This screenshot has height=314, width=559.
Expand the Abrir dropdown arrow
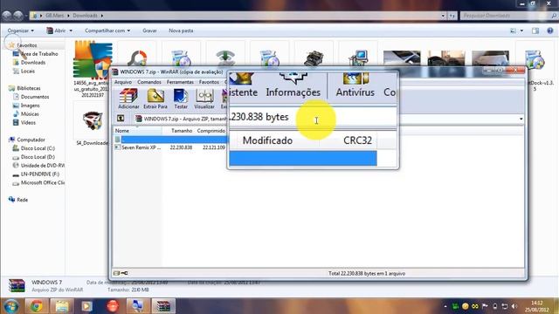point(71,31)
